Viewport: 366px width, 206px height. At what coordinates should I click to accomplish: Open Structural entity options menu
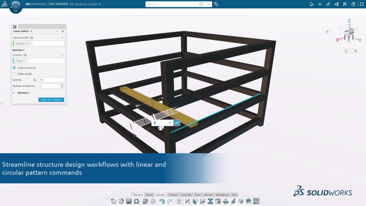coord(62,38)
